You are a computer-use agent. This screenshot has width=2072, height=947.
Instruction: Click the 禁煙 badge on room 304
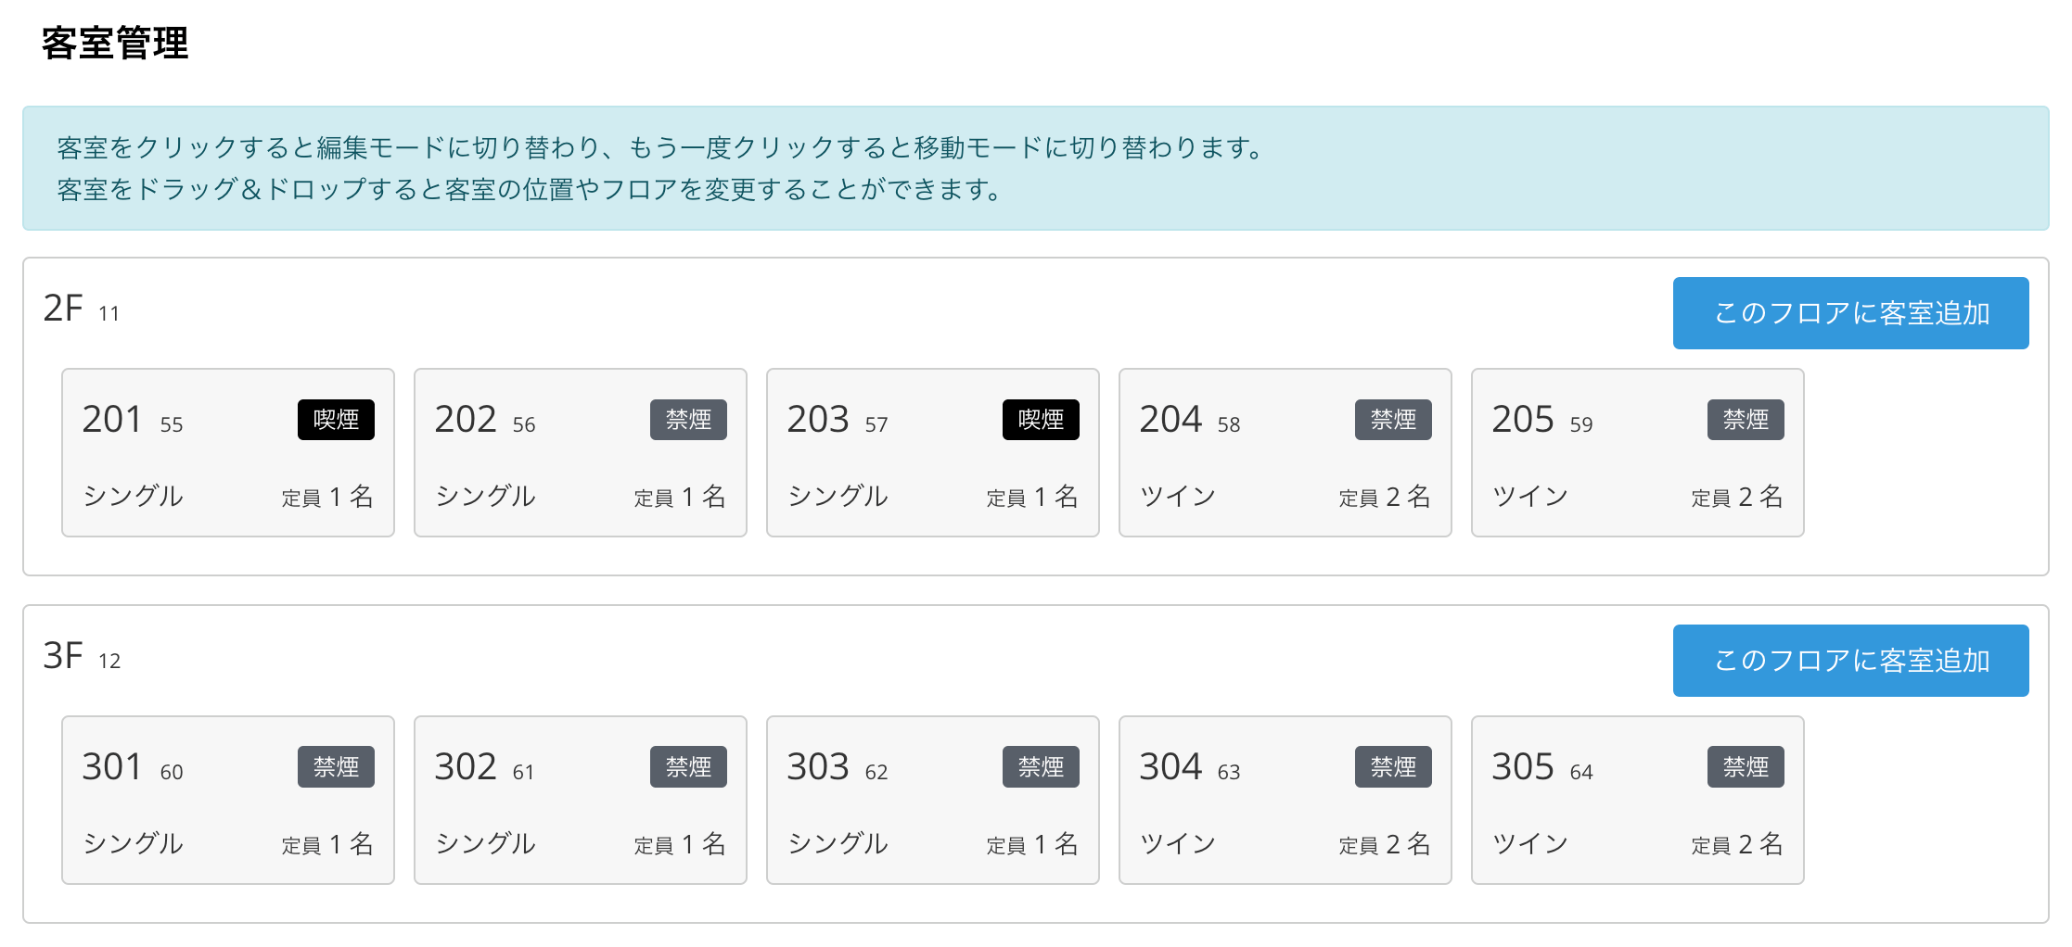[1393, 767]
